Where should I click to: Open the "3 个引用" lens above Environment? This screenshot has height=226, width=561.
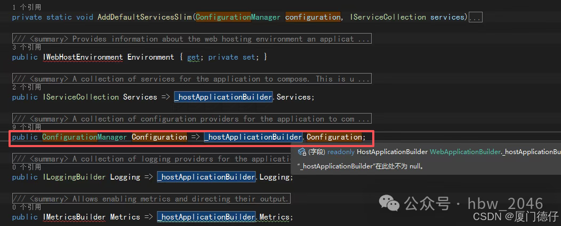[27, 47]
